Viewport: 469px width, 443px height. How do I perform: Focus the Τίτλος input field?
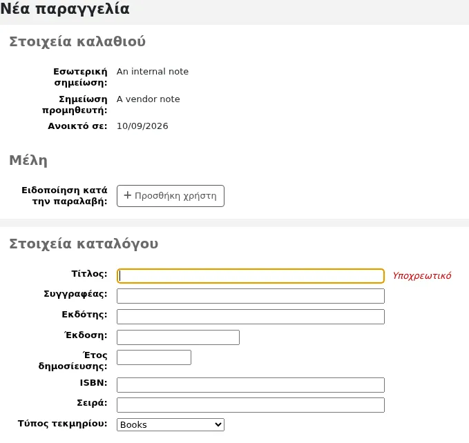251,276
